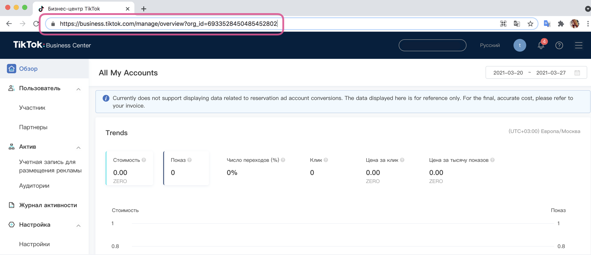591x255 pixels.
Task: Open the hamburger menu icon
Action: 579,45
